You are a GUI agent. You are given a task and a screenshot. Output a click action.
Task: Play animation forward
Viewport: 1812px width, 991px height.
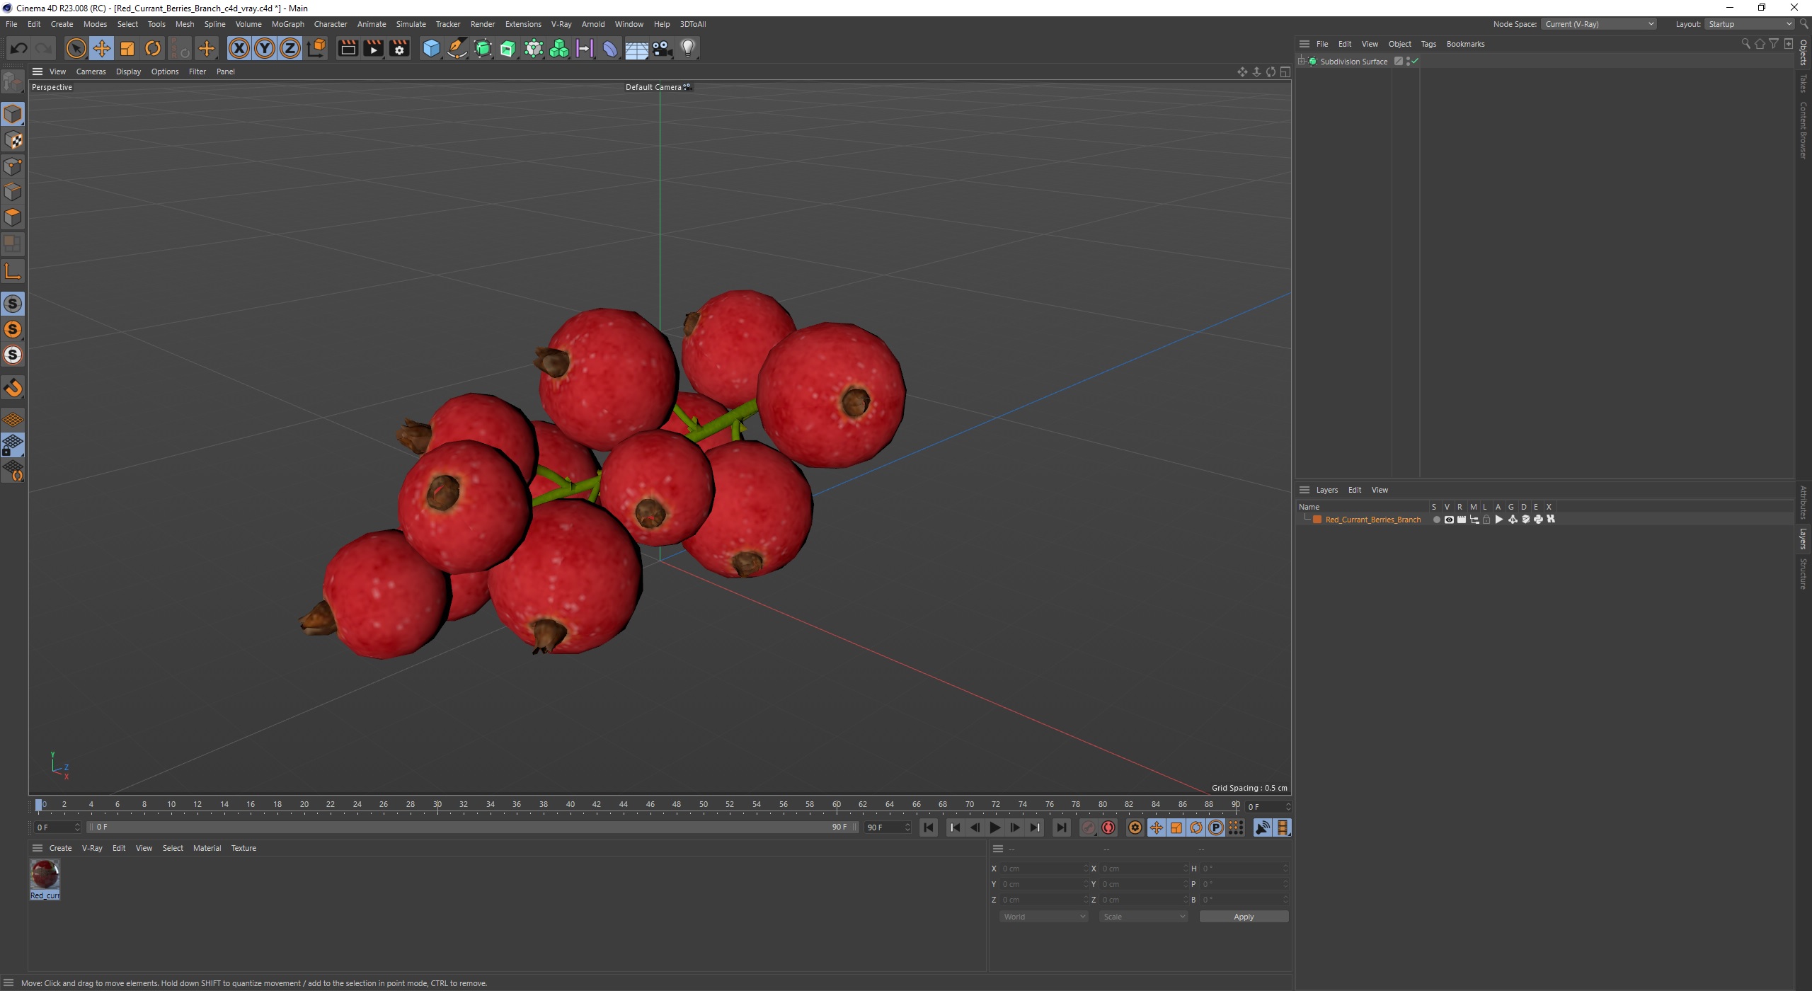[994, 827]
